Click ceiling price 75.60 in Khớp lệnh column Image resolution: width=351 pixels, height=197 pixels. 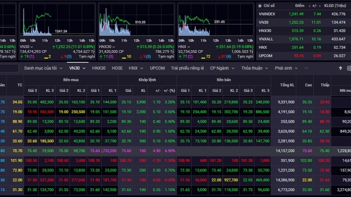(126, 151)
